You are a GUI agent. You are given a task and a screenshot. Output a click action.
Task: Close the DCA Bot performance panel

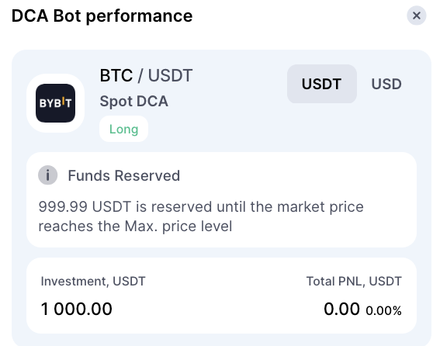click(417, 16)
